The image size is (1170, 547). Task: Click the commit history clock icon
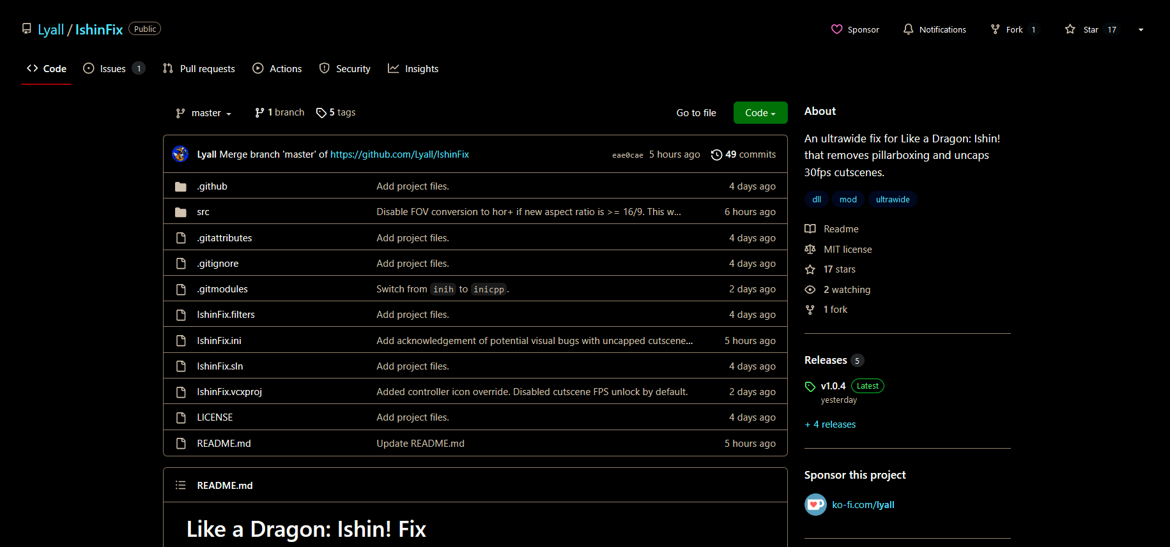coord(716,154)
